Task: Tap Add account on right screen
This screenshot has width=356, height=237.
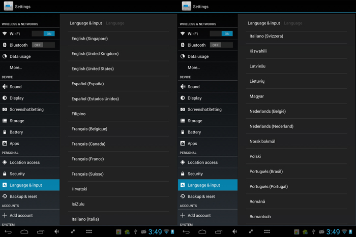Action: tap(207, 215)
